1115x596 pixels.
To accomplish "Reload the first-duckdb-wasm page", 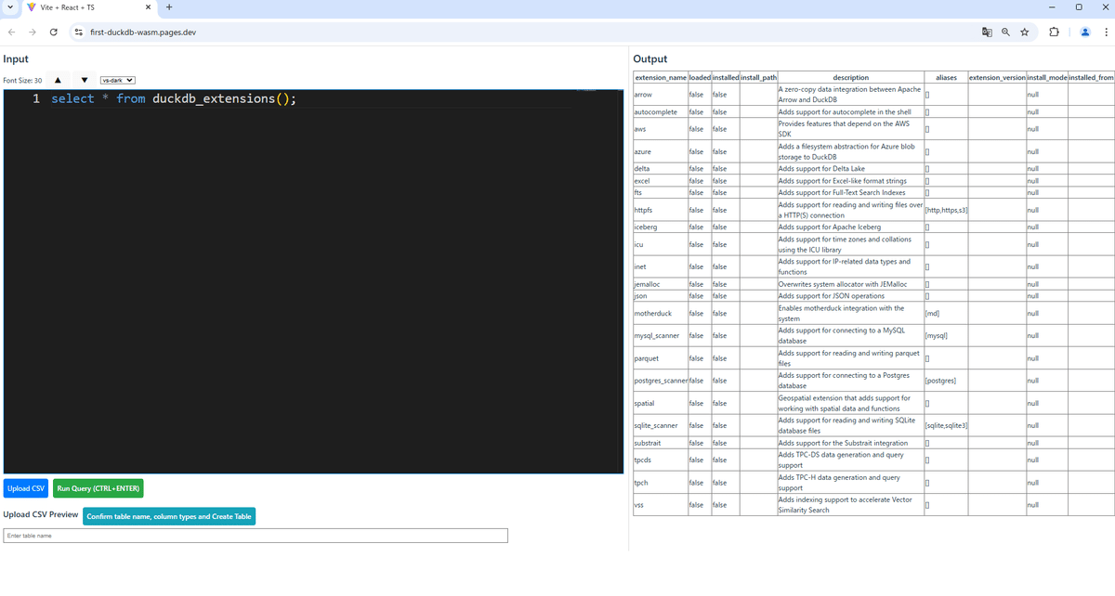I will (53, 31).
